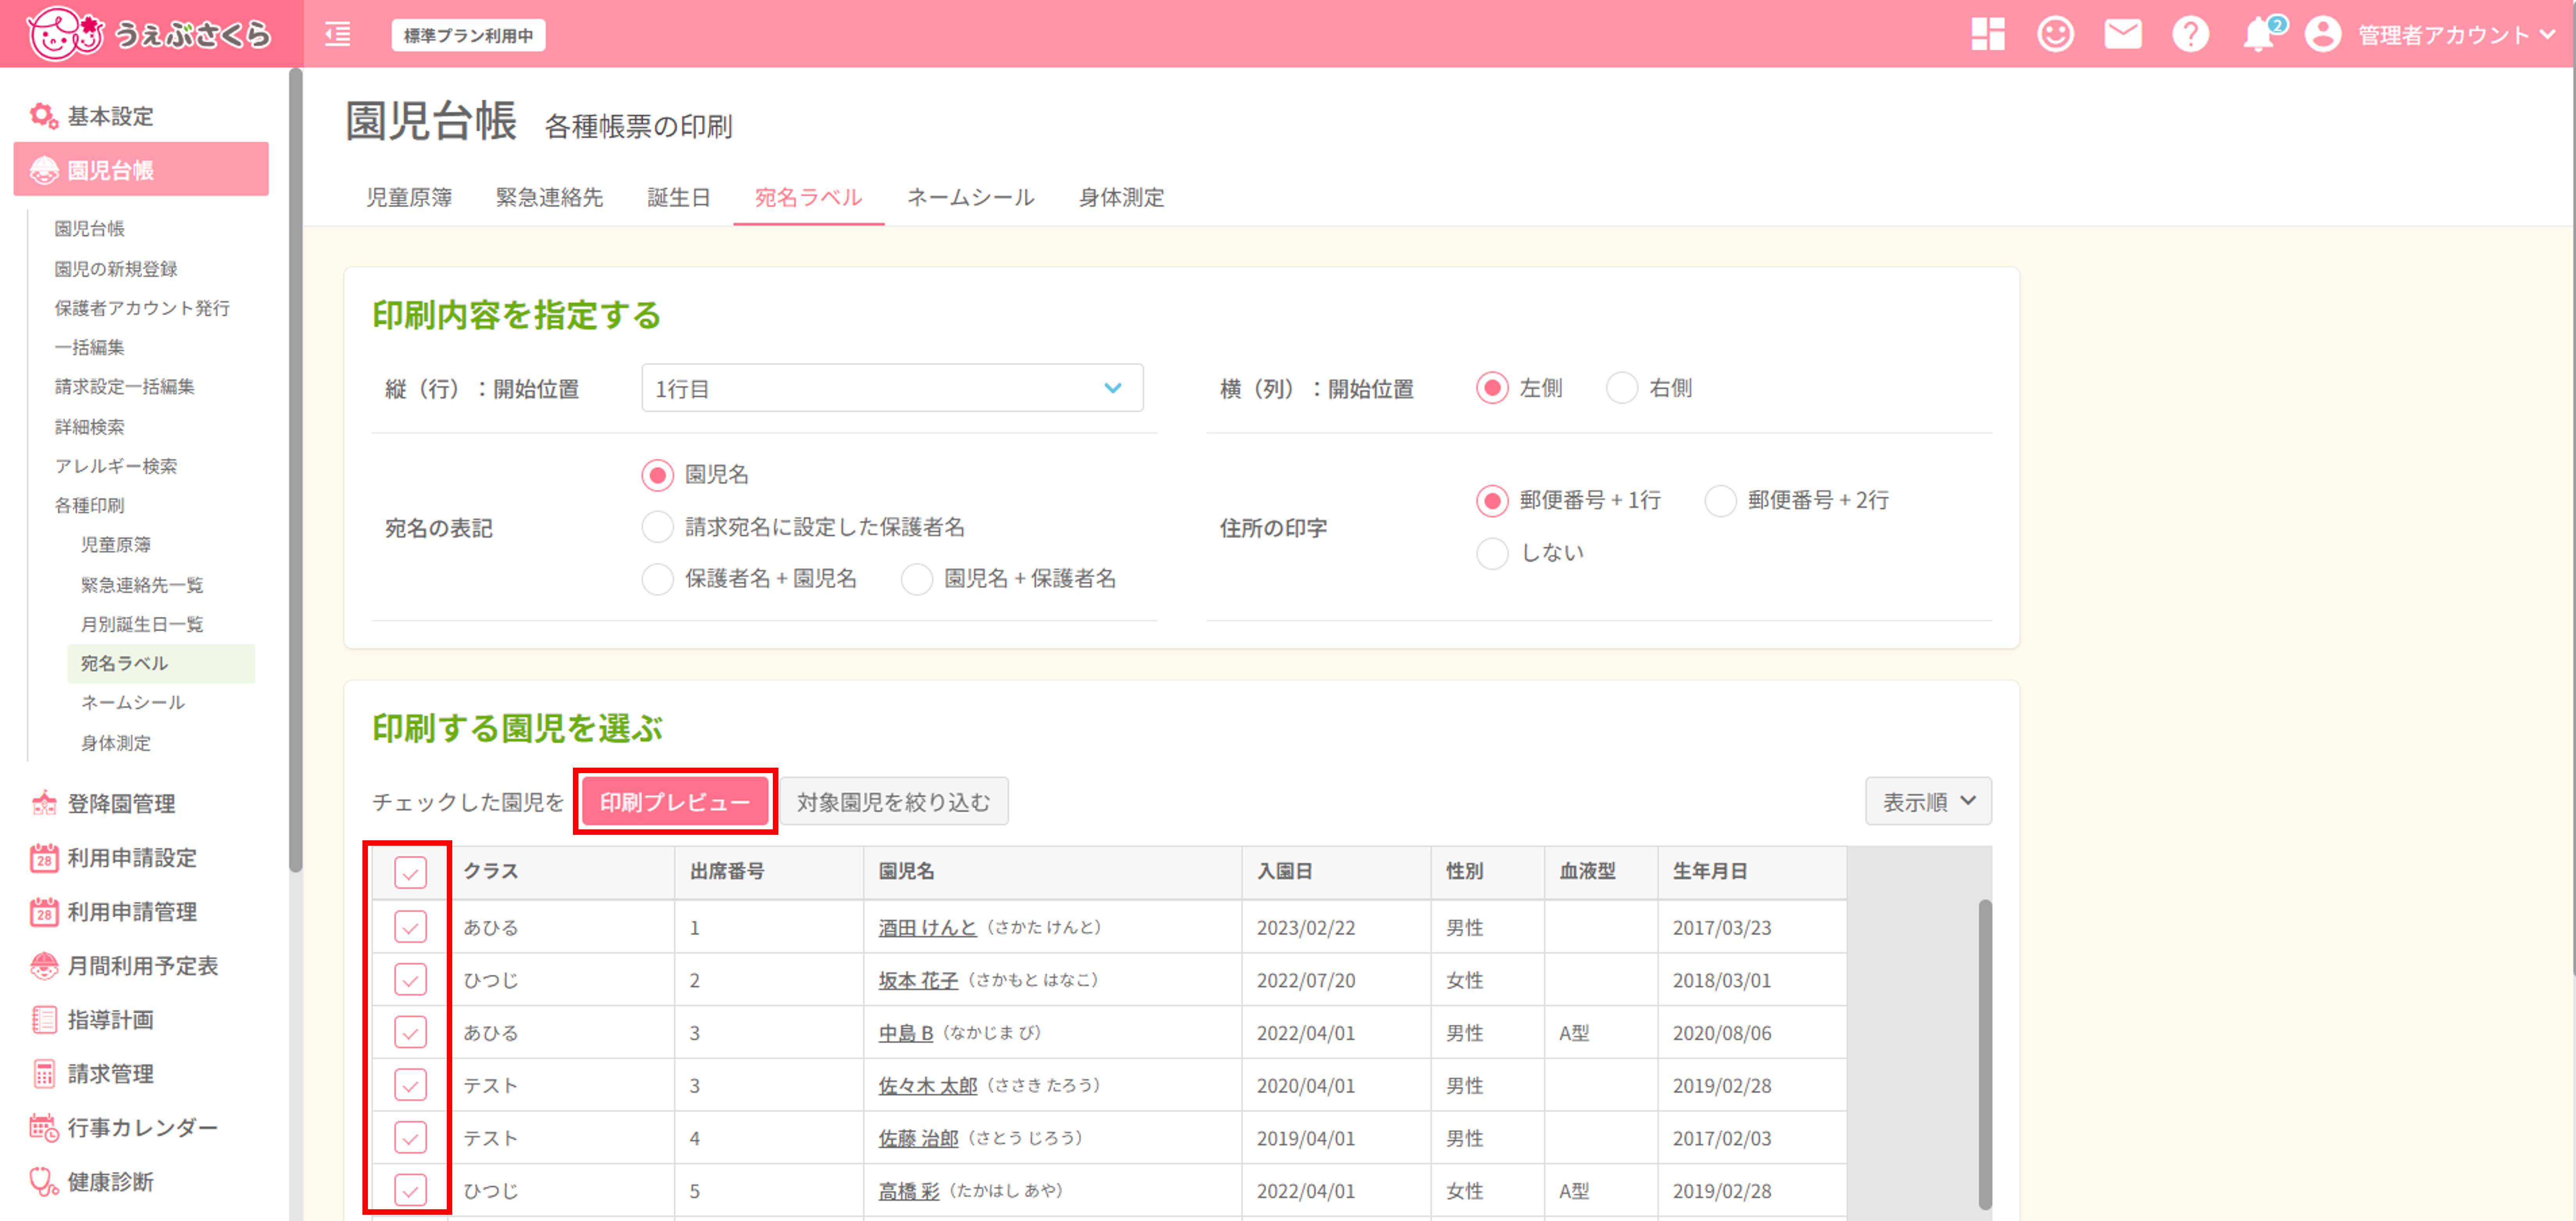Uncheck the 高橋 彩 row checkbox
Screen dimensions: 2576x1221
[x=410, y=1190]
